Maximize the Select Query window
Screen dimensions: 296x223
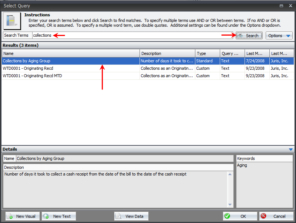[282, 6]
